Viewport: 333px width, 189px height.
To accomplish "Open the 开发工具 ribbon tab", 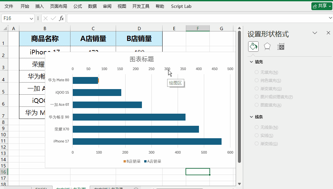I will click(x=141, y=6).
